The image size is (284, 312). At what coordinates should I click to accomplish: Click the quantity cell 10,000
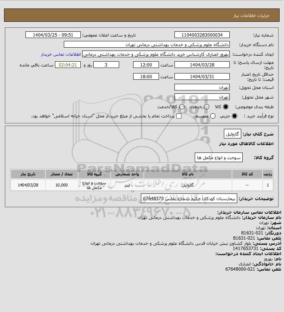point(62,185)
